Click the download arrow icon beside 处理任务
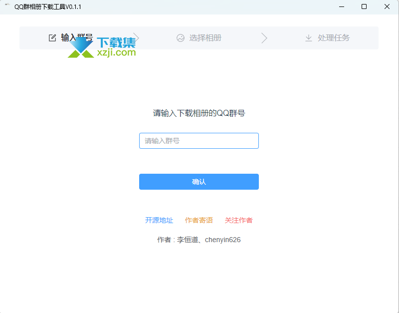 tap(309, 38)
